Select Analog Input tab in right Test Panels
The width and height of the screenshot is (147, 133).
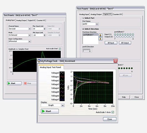coord(84,14)
